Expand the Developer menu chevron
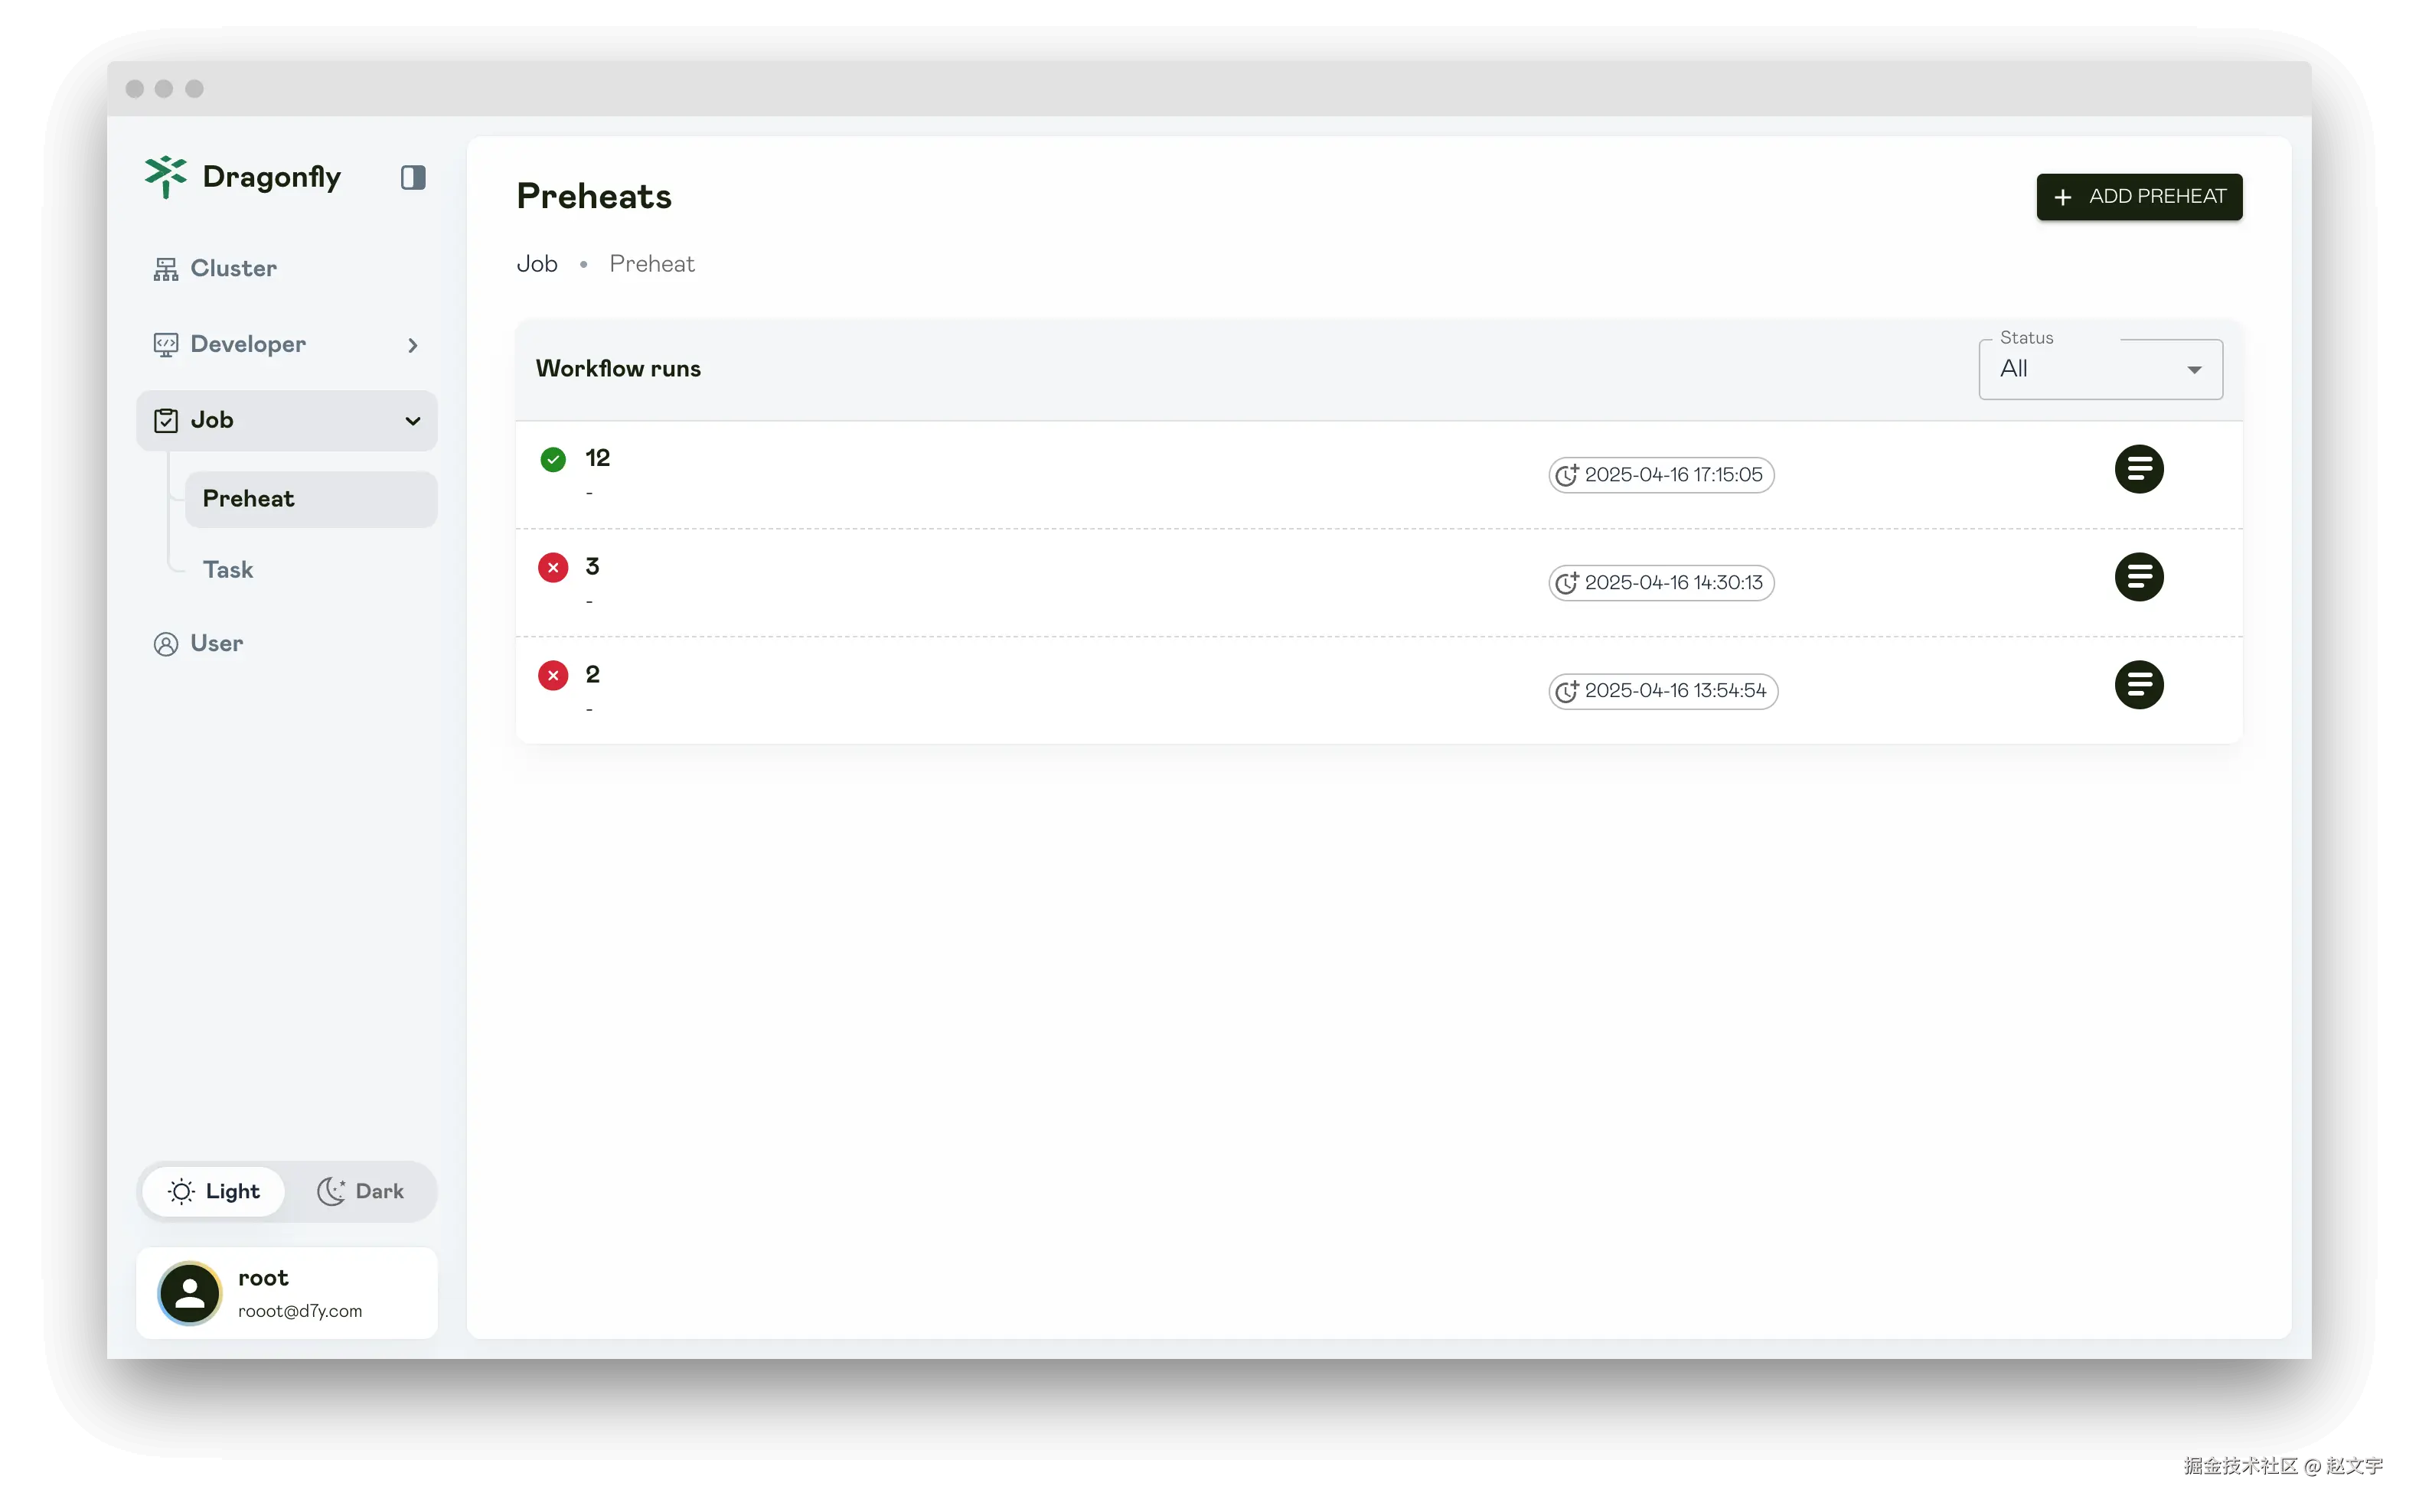Image resolution: width=2419 pixels, height=1512 pixels. click(412, 345)
